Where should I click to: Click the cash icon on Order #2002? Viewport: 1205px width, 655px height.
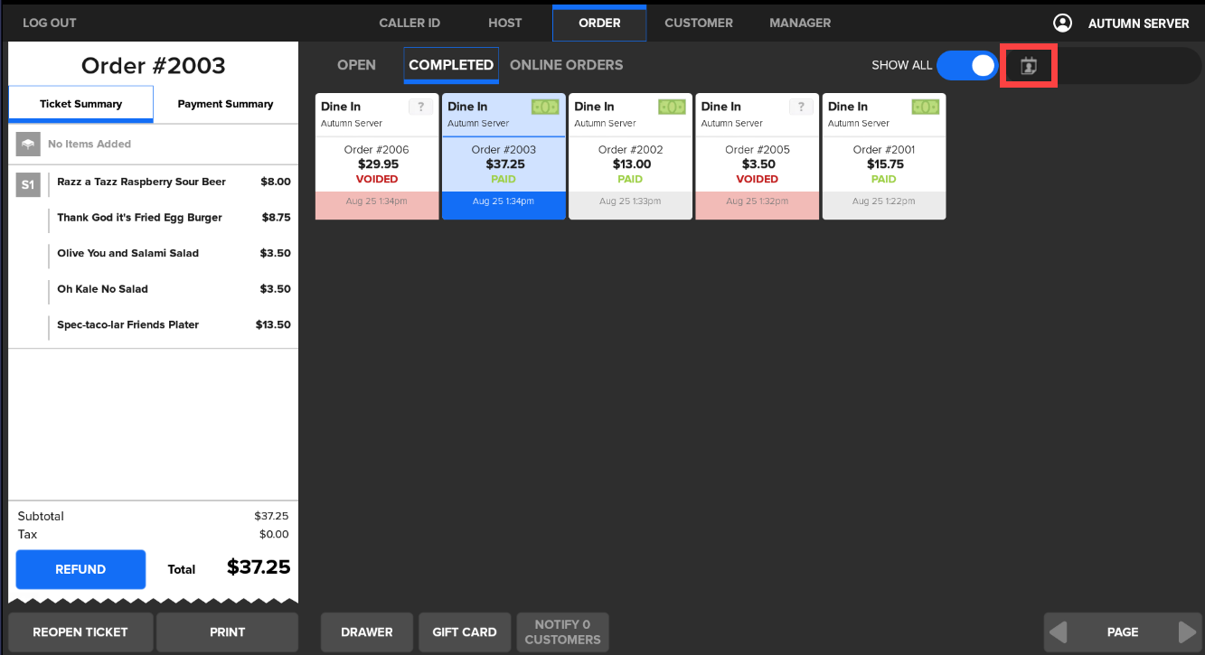[x=671, y=107]
